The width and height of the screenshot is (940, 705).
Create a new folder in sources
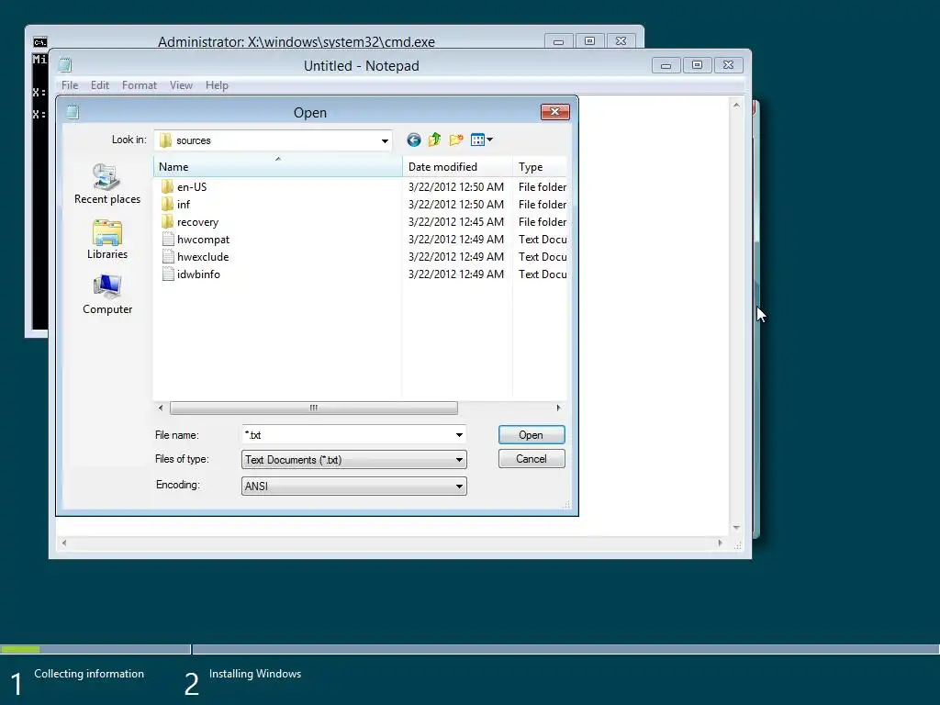456,140
